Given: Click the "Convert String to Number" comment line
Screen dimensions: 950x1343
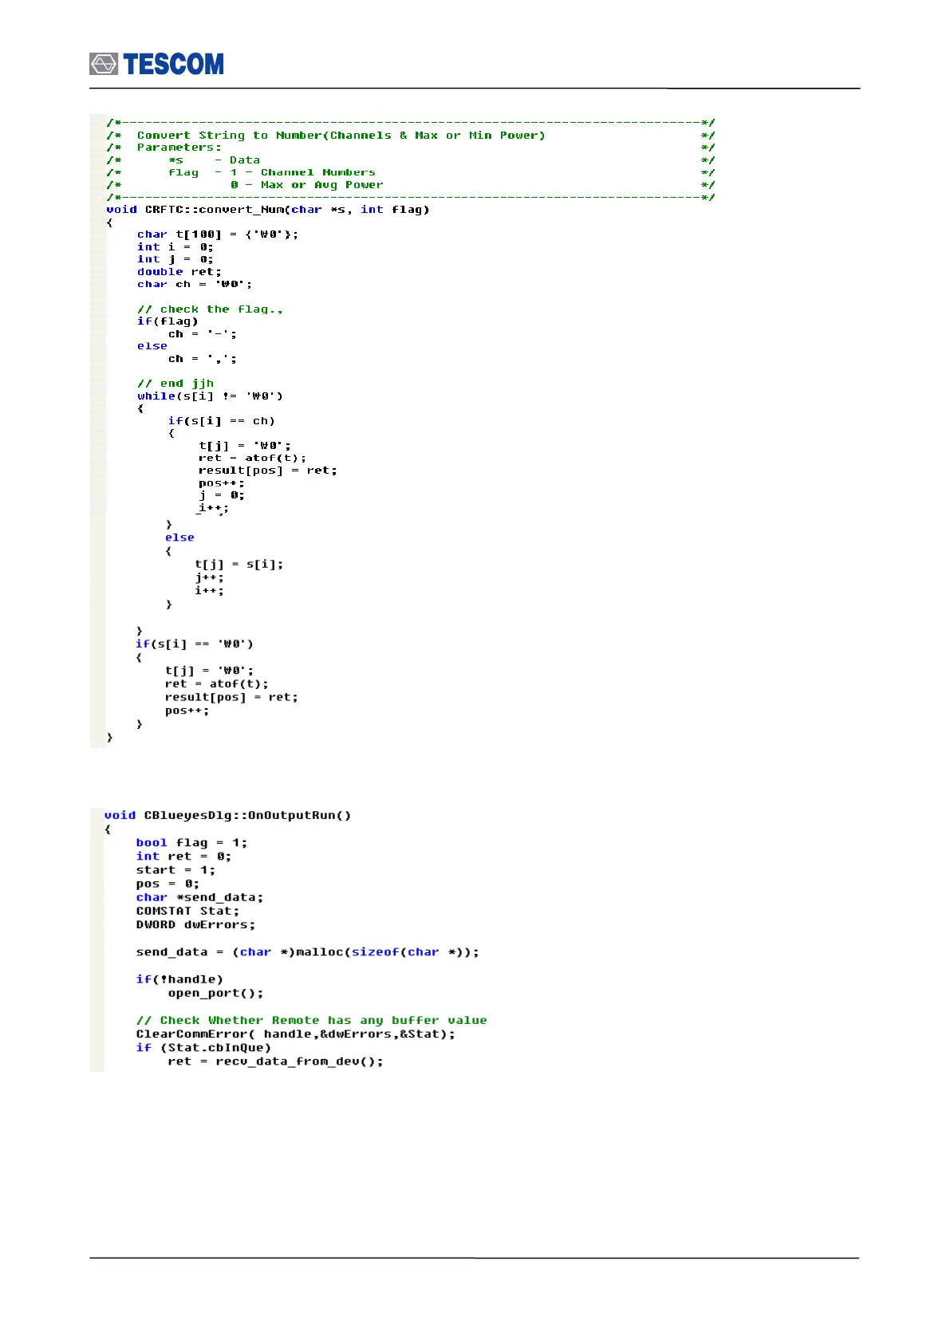Looking at the screenshot, I should [x=341, y=136].
